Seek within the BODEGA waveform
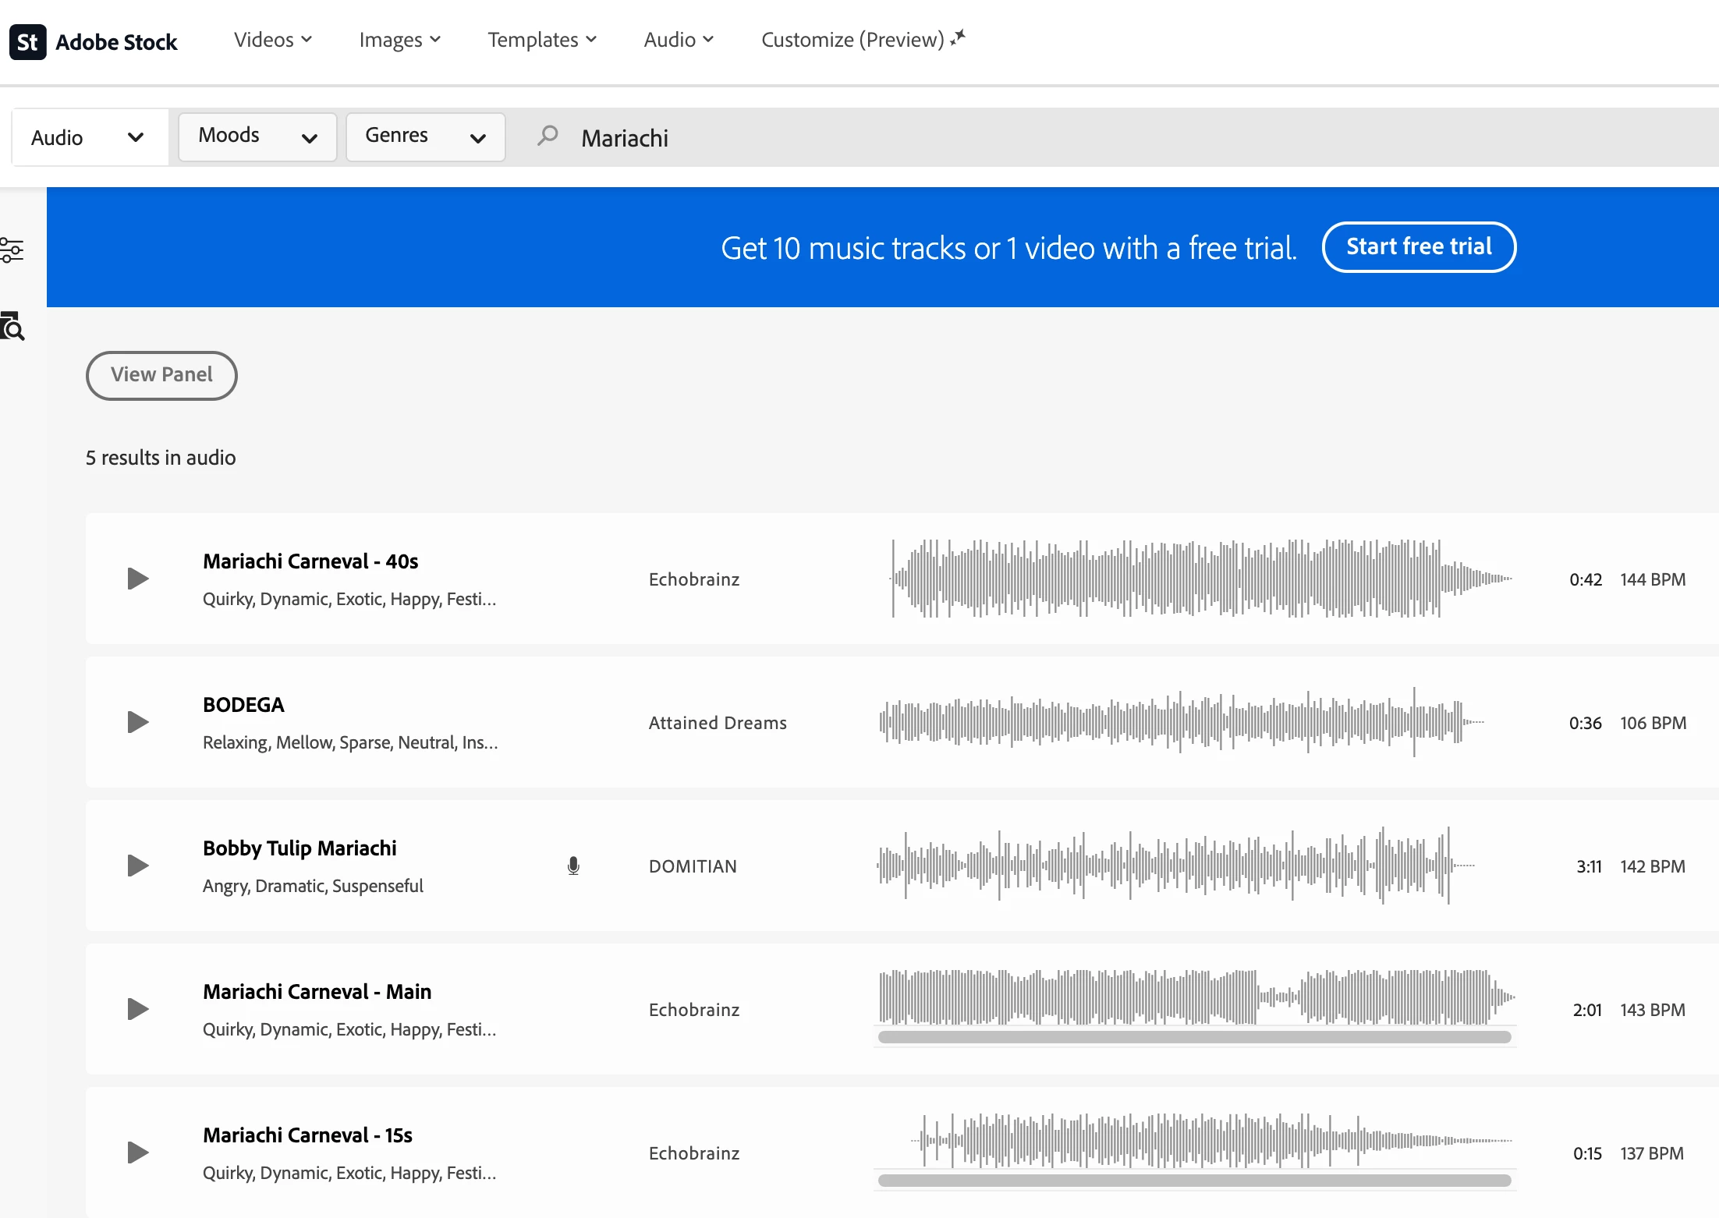 point(1182,722)
